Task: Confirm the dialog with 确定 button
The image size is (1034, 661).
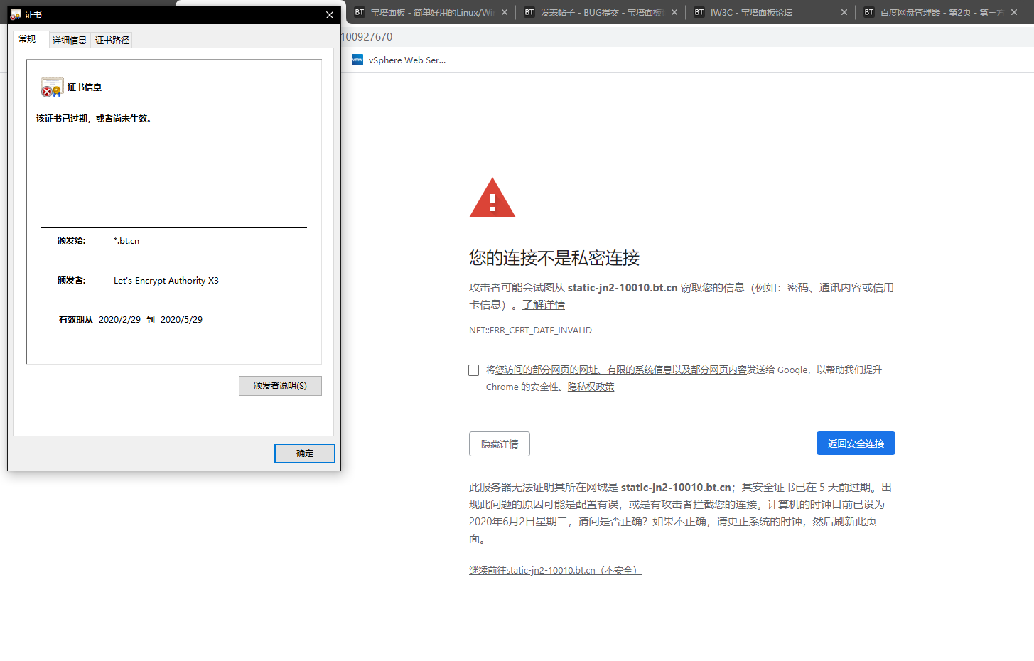Action: [x=305, y=453]
